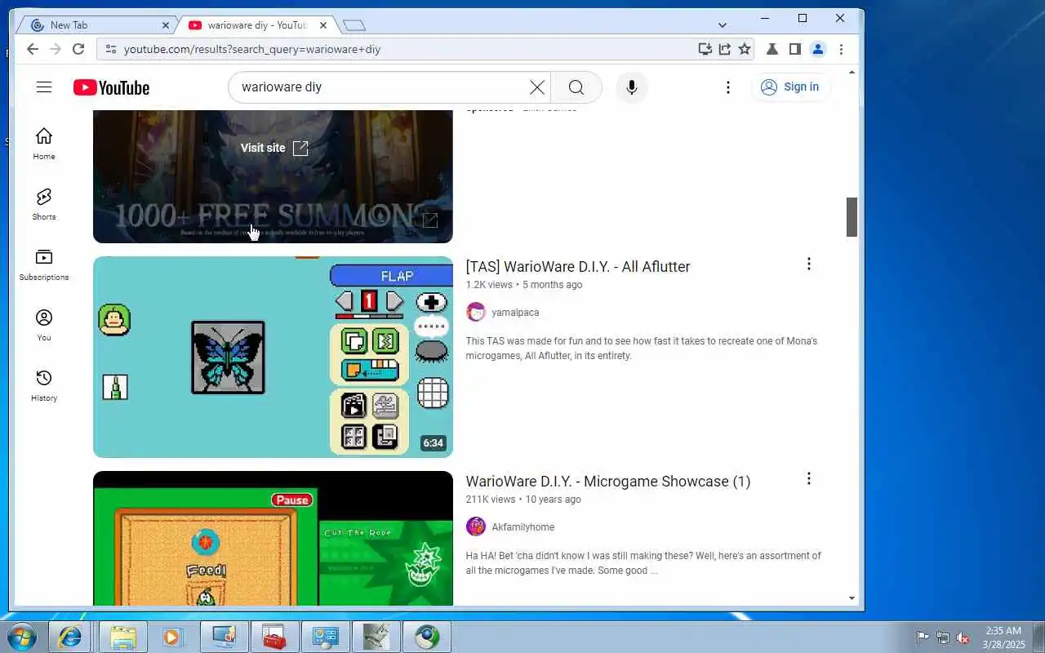Screen dimensions: 1045x653
Task: Open the Microgame Showcase video thumbnail
Action: point(273,539)
